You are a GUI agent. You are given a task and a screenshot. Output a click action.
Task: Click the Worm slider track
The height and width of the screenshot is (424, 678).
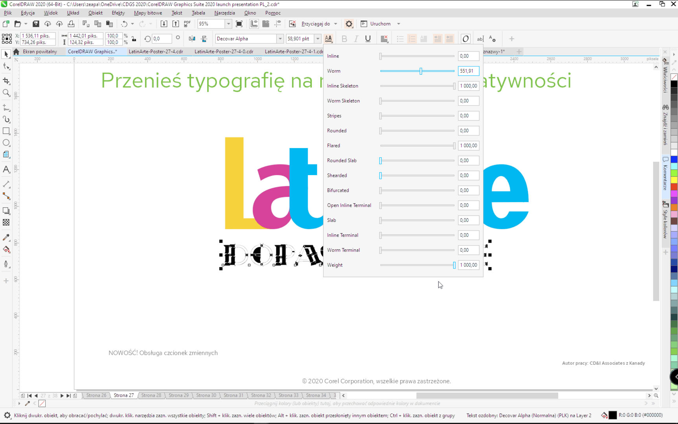[436, 71]
